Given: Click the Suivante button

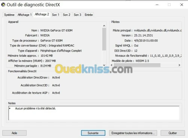Looking at the screenshot, I should click(x=93, y=133).
